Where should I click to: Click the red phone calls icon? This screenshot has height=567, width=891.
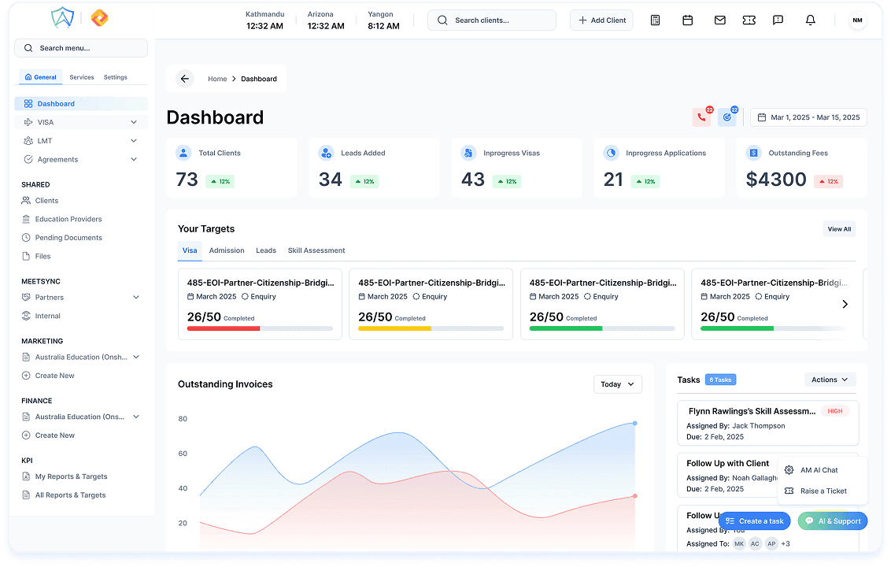click(702, 117)
